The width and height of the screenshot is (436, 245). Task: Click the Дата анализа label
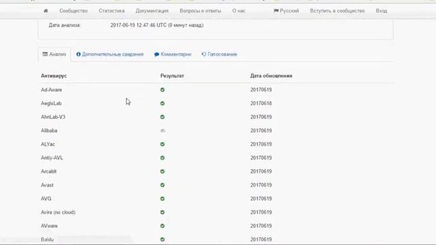coord(65,25)
